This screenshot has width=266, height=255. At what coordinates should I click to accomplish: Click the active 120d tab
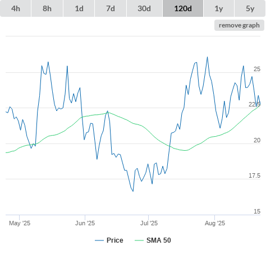183,8
